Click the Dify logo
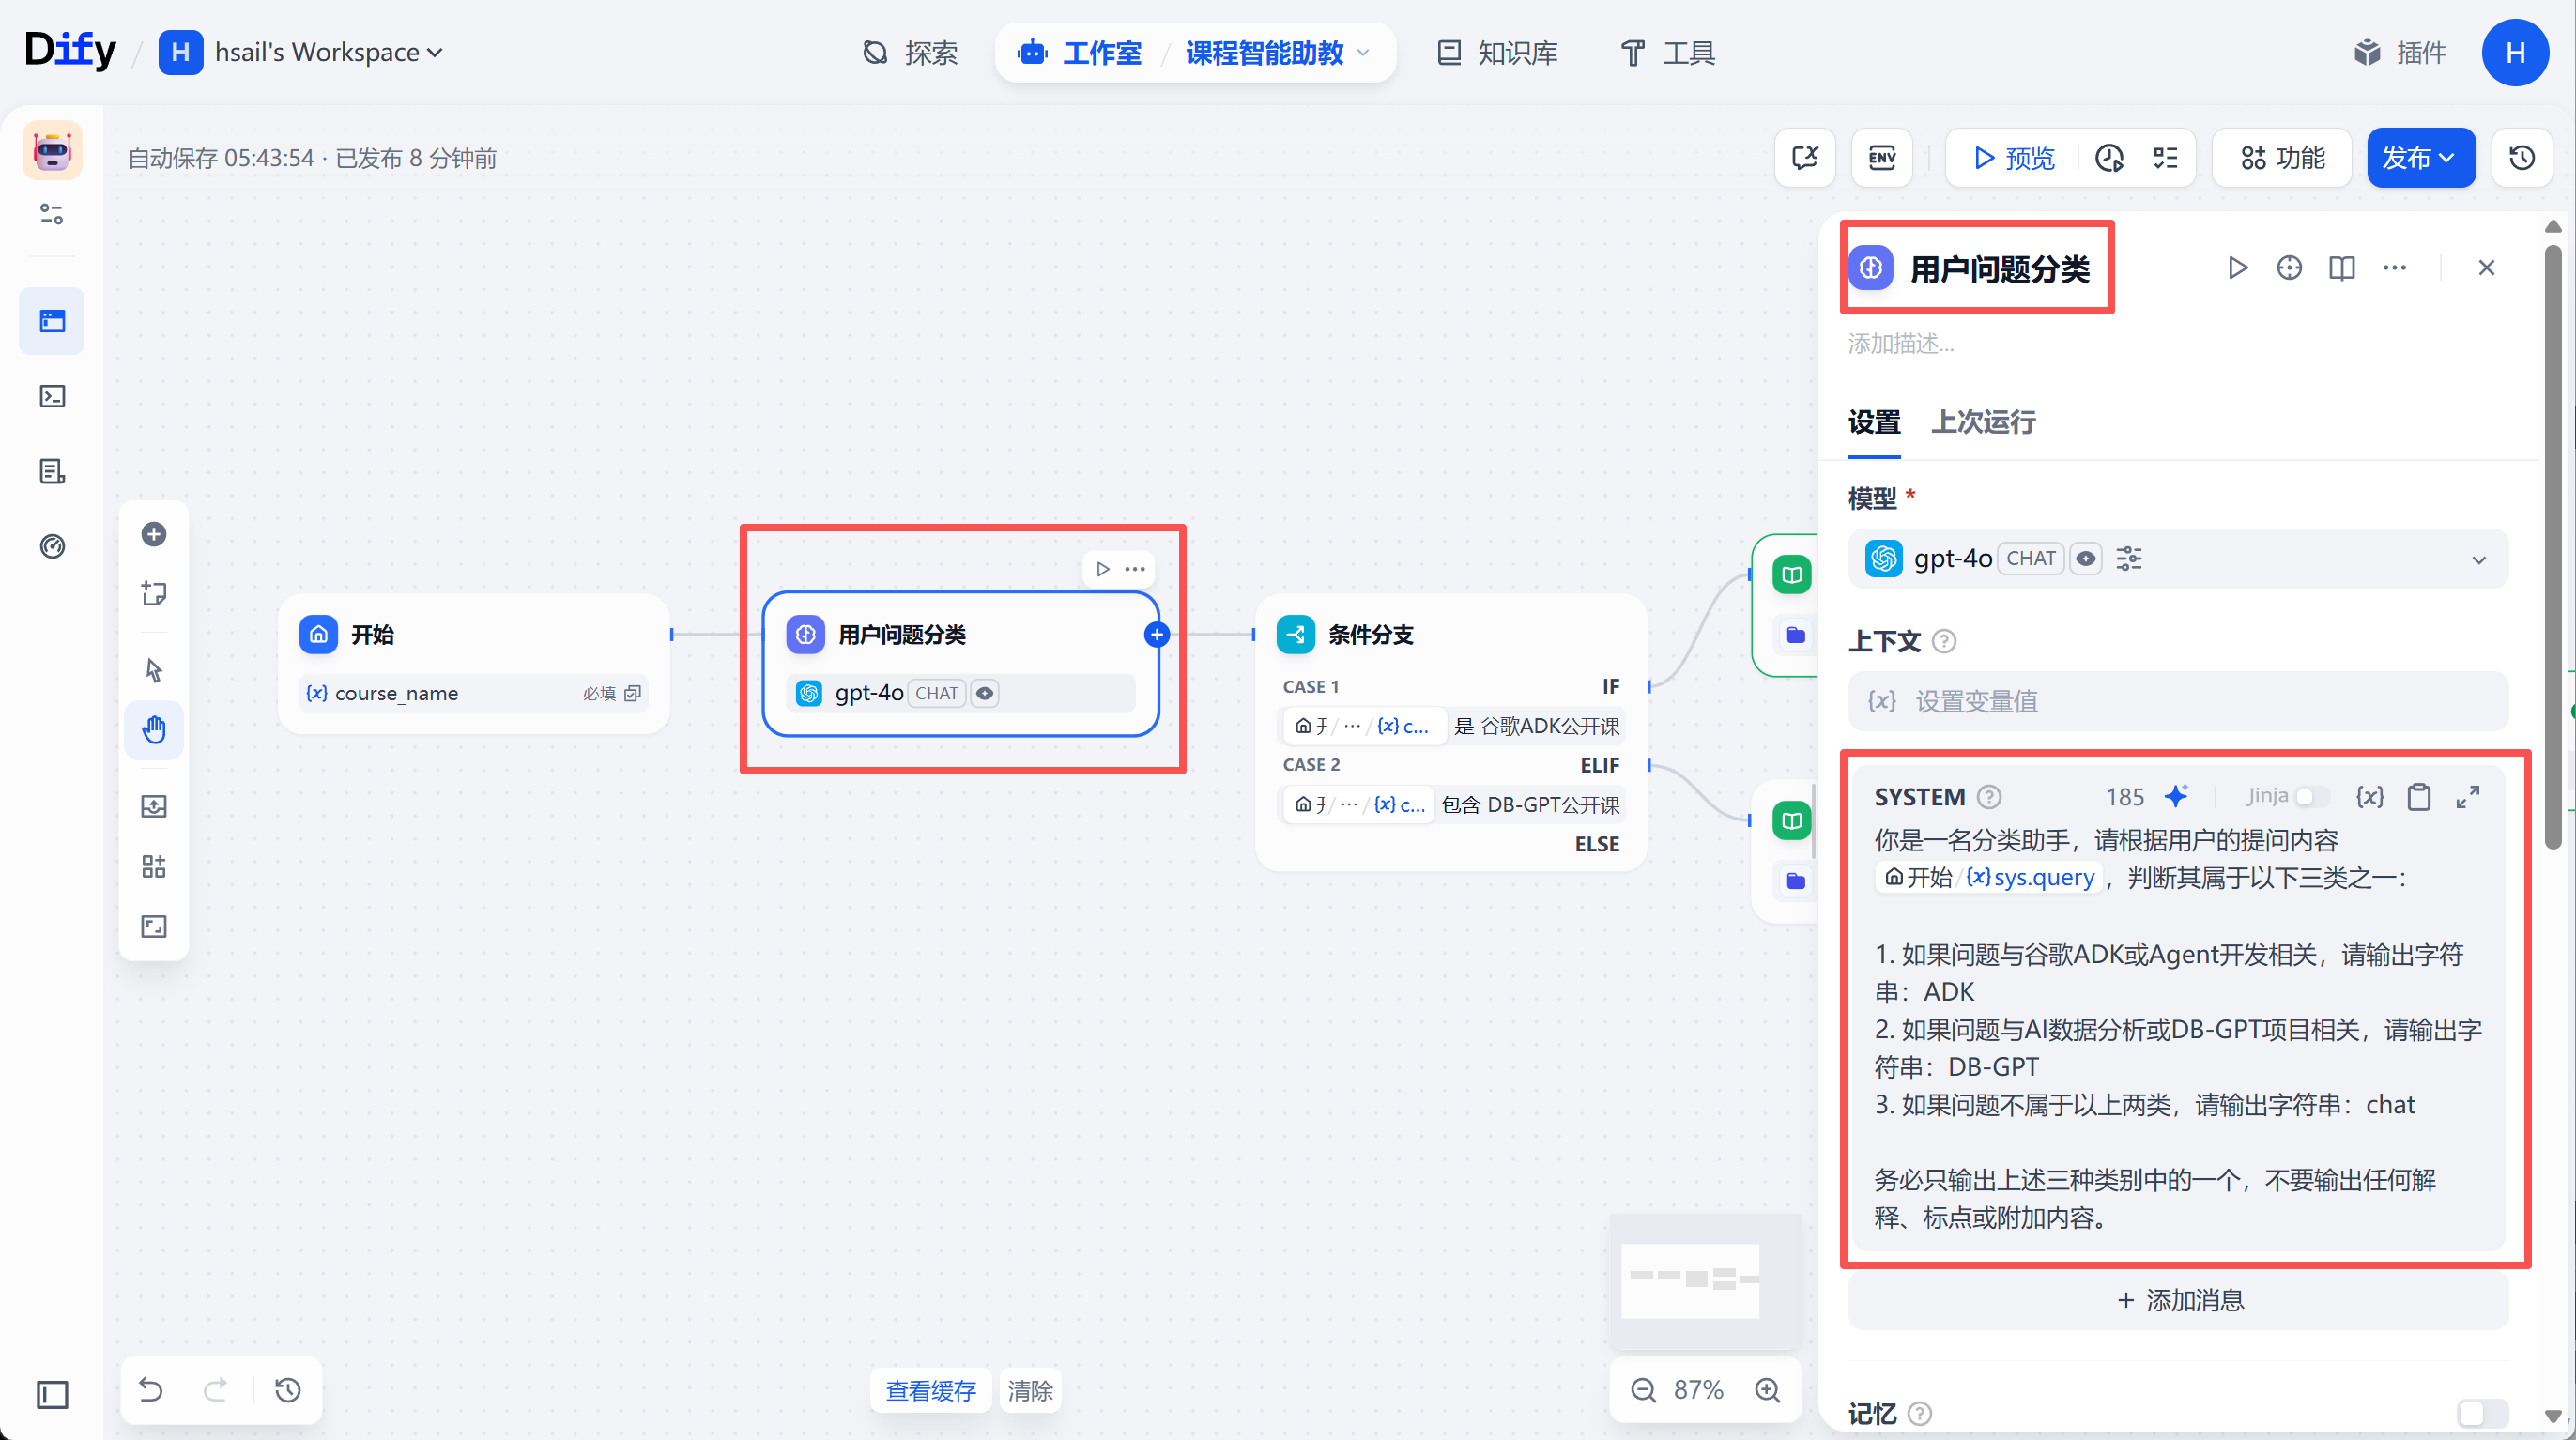Screen dimensions: 2576x1440 pos(70,50)
